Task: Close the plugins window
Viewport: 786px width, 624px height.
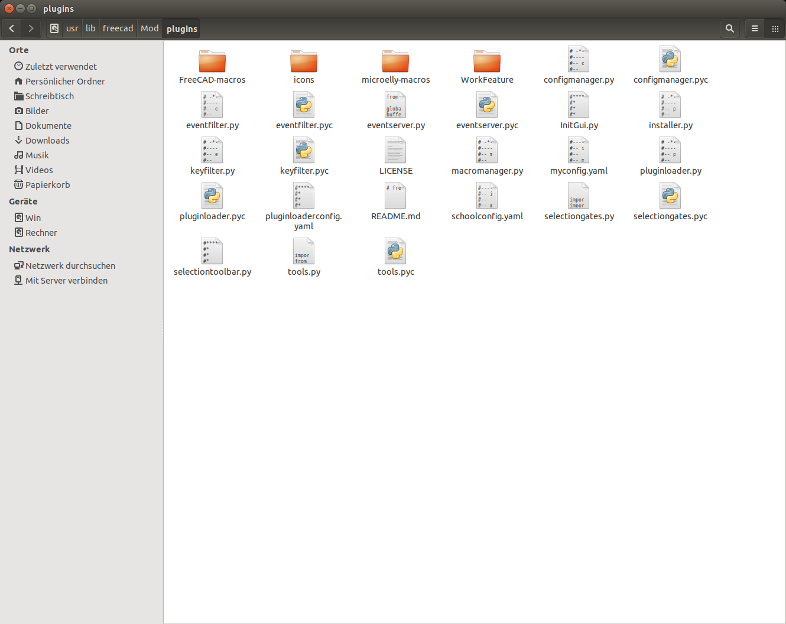Action: click(9, 8)
